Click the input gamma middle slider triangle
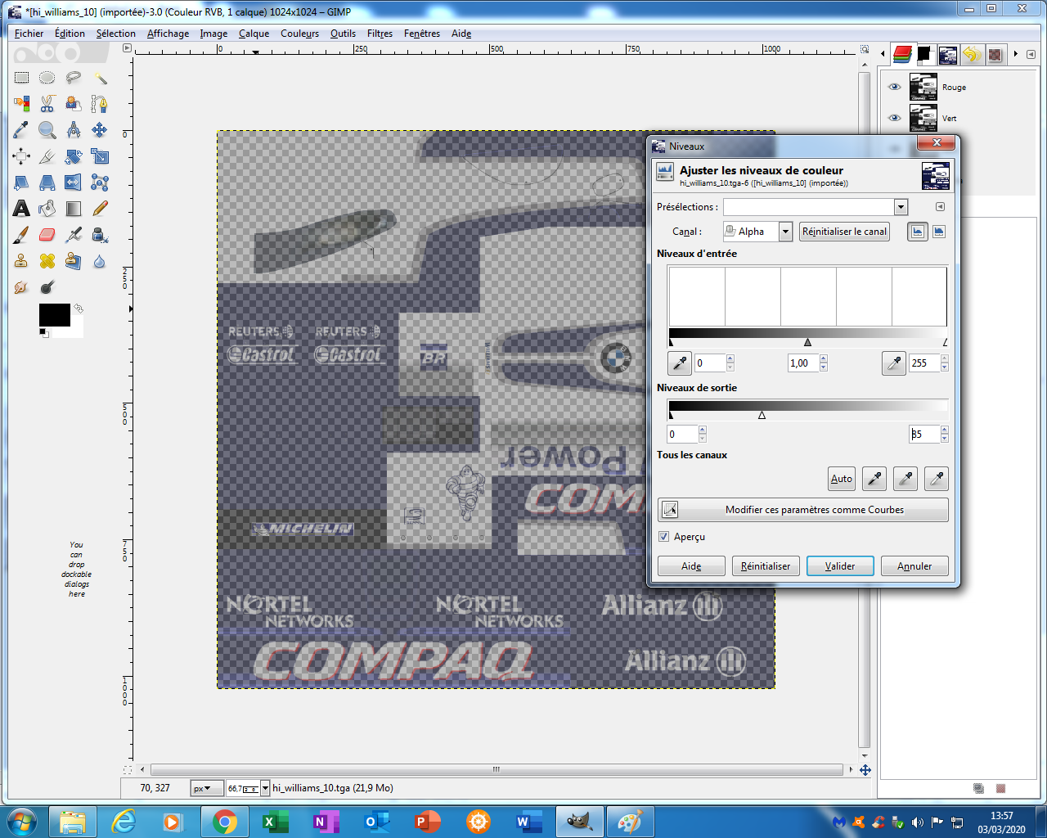Screen dimensions: 1047x838 coord(808,342)
